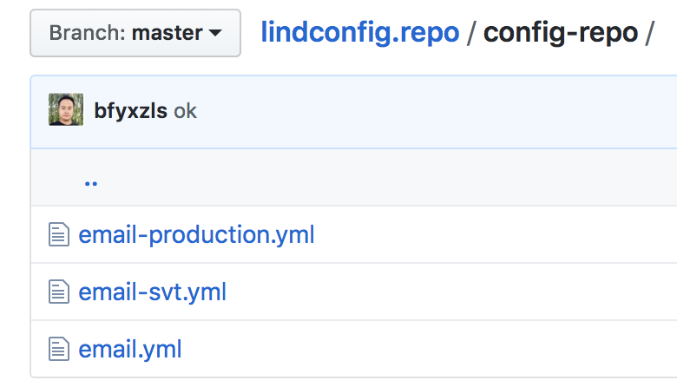This screenshot has height=387, width=677.
Task: Open the email-svt.yml file
Action: pos(152,292)
